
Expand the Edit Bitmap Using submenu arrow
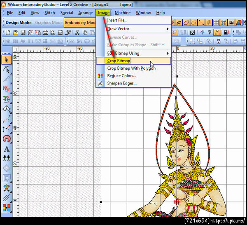pyautogui.click(x=168, y=54)
